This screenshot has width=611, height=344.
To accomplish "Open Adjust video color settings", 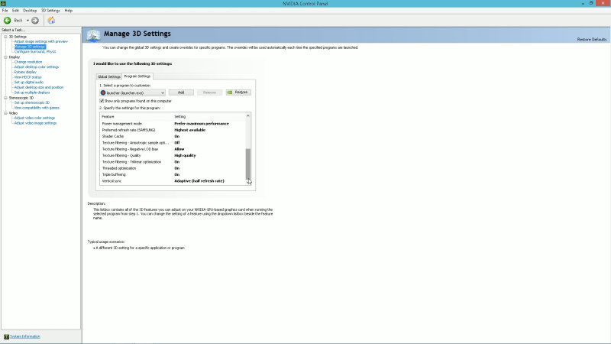I will pos(34,118).
